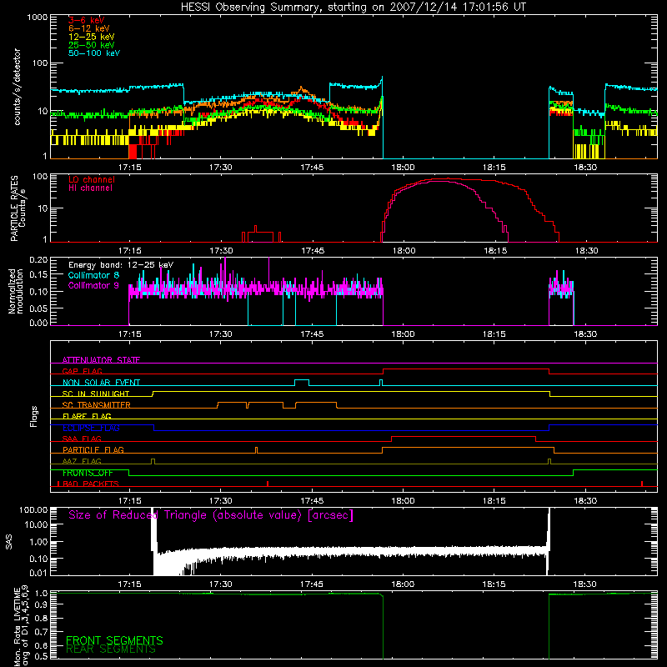The width and height of the screenshot is (667, 667).
Task: Click the NON_SOLAR_EVENT flag label
Action: click(101, 383)
